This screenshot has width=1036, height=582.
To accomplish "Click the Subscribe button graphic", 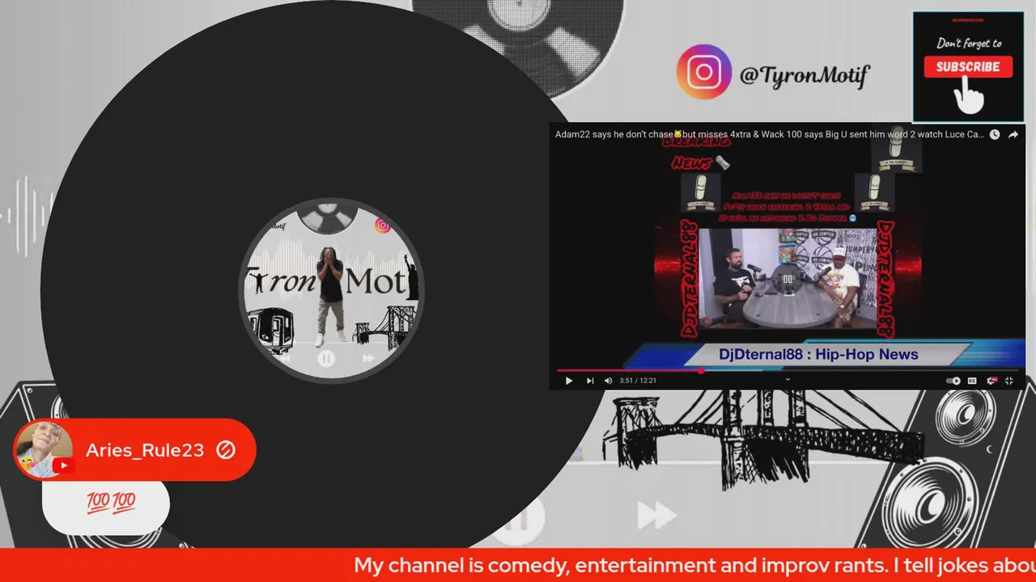I will 968,67.
